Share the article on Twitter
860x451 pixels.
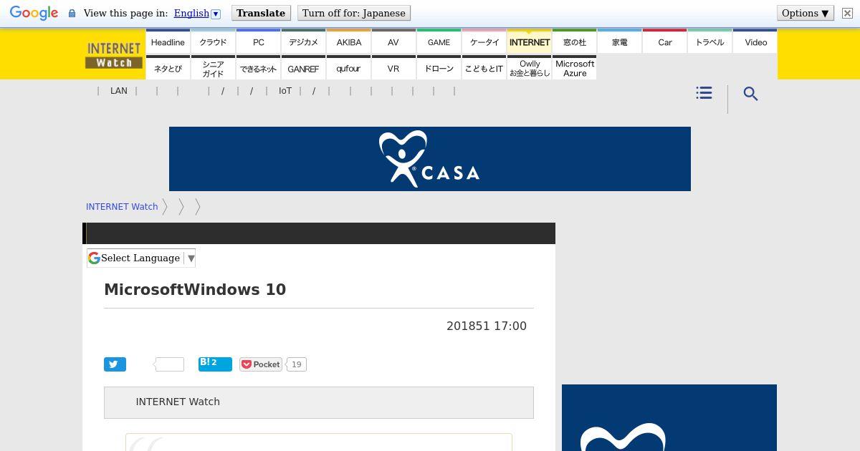115,364
